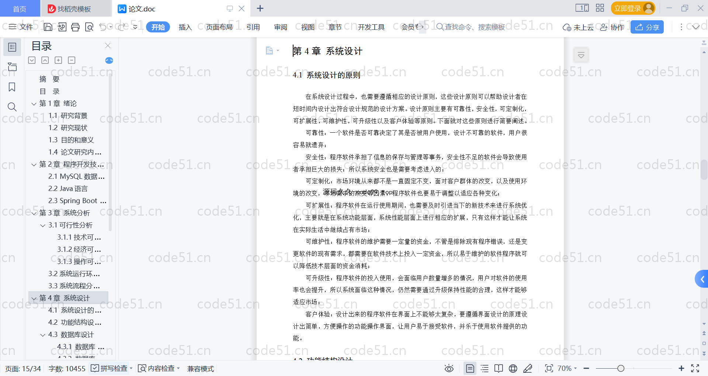
Task: Click the demote heading minus icon
Action: pyautogui.click(x=72, y=60)
